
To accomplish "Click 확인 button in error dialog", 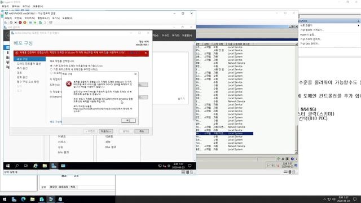I will pyautogui.click(x=128, y=120).
